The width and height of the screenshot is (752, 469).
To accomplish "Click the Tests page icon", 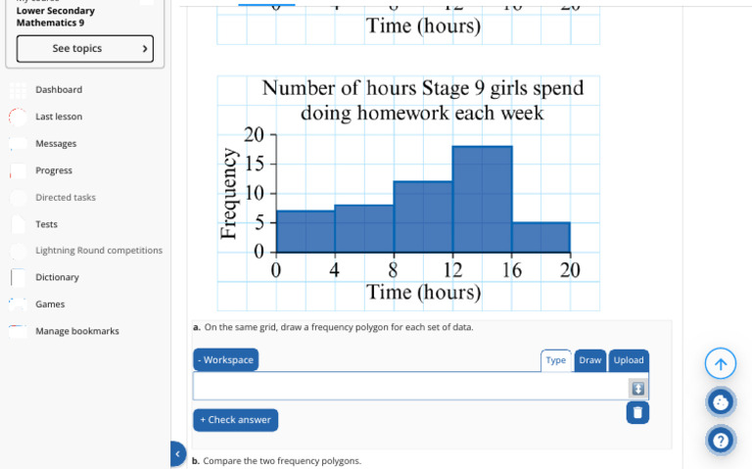I will (18, 224).
